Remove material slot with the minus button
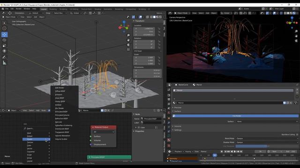300x168 pixels. 297,93
